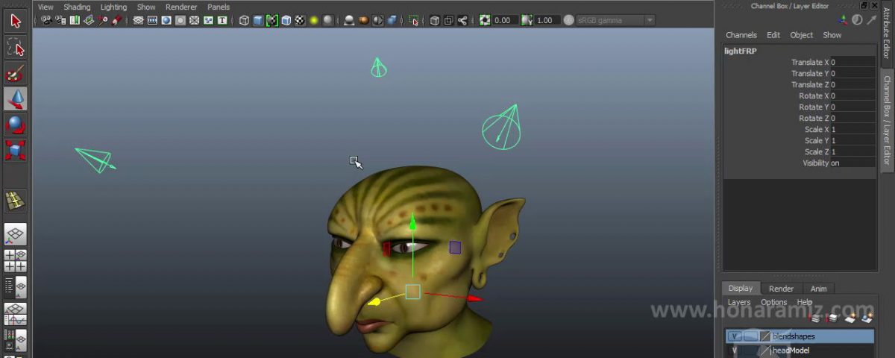The height and width of the screenshot is (358, 895).
Task: Open Object menu in Channel Box
Action: pos(802,35)
